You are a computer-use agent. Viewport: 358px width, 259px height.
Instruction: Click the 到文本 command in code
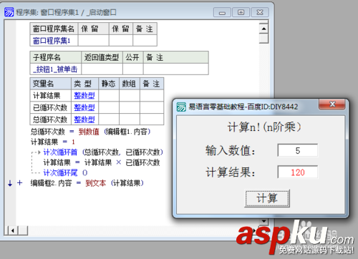[x=96, y=183]
